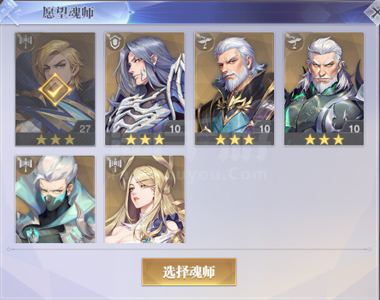
Task: Click the attack icon on the masked character card
Action: click(x=26, y=164)
